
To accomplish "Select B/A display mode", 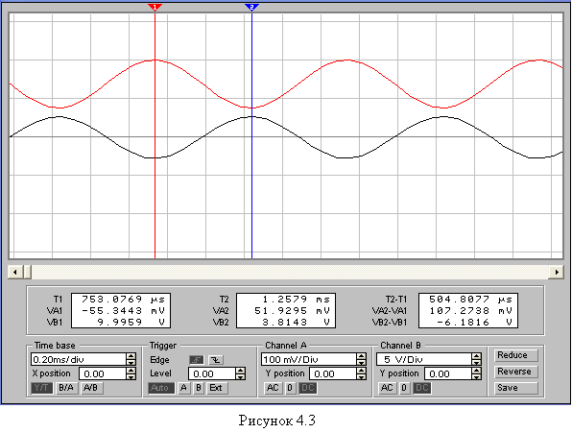I will [x=66, y=388].
